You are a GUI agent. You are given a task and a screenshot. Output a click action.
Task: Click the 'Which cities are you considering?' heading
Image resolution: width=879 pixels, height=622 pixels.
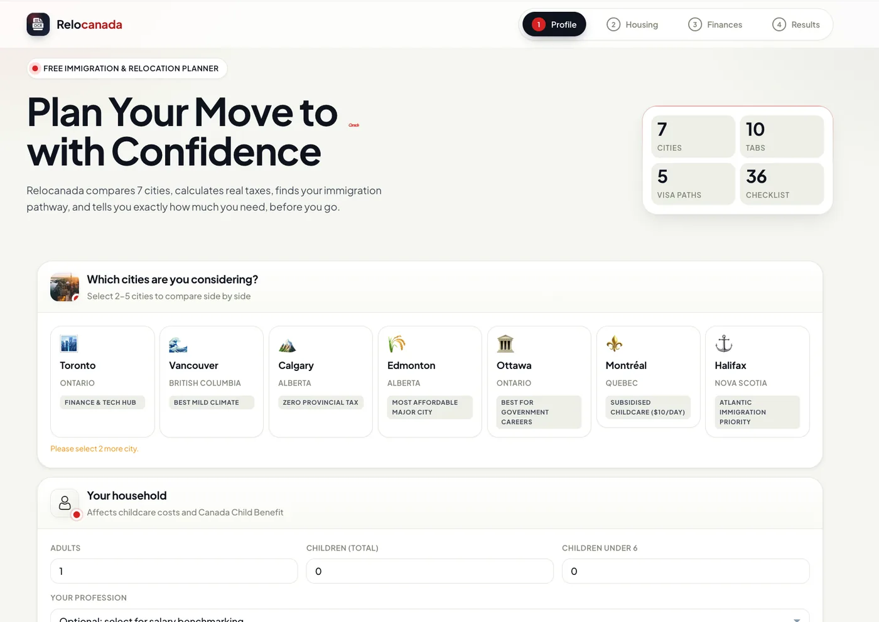173,279
